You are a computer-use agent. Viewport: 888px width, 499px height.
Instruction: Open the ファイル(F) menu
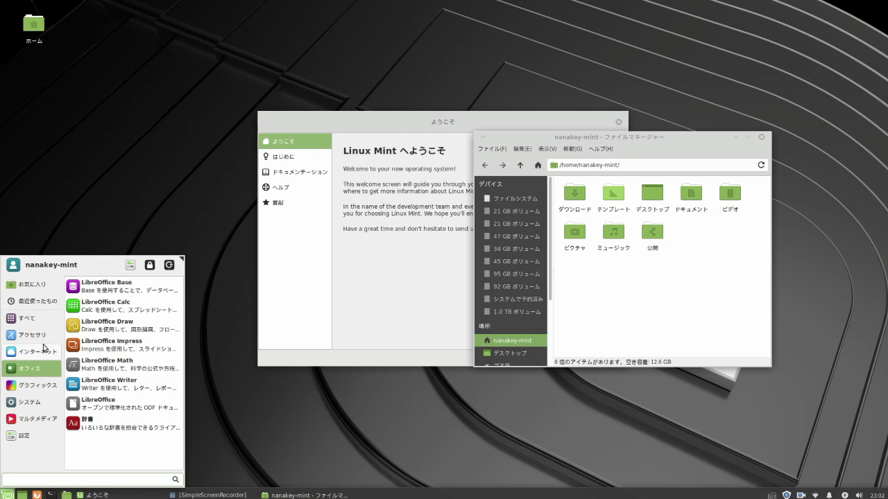(x=492, y=149)
